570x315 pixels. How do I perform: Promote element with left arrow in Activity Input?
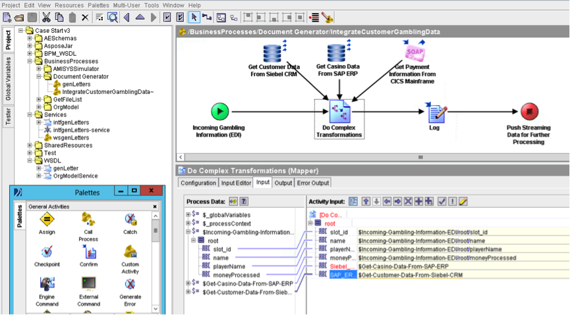tap(387, 201)
